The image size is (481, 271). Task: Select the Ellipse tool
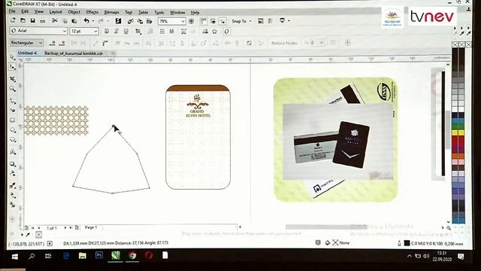tap(13, 130)
